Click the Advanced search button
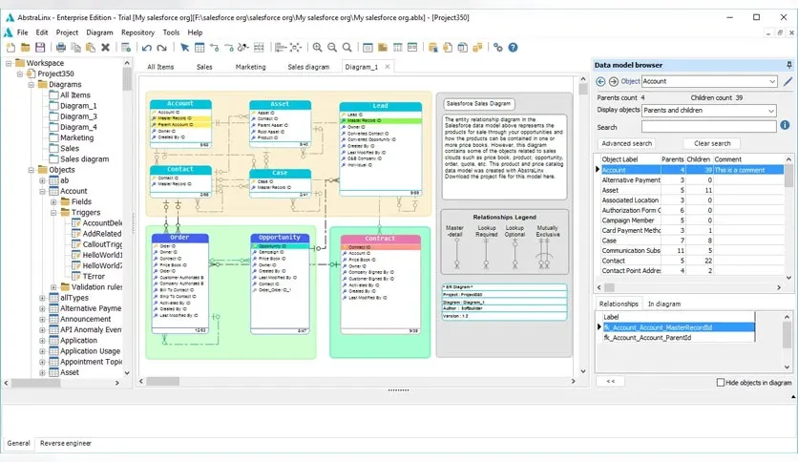 click(626, 143)
